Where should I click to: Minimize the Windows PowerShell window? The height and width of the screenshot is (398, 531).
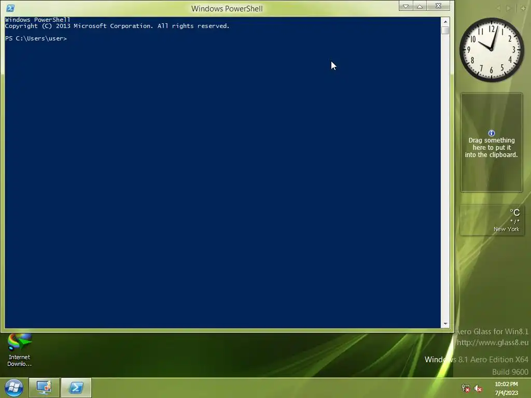(x=406, y=6)
